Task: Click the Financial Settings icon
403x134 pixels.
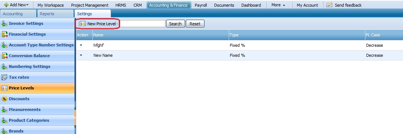Action: tap(4, 34)
